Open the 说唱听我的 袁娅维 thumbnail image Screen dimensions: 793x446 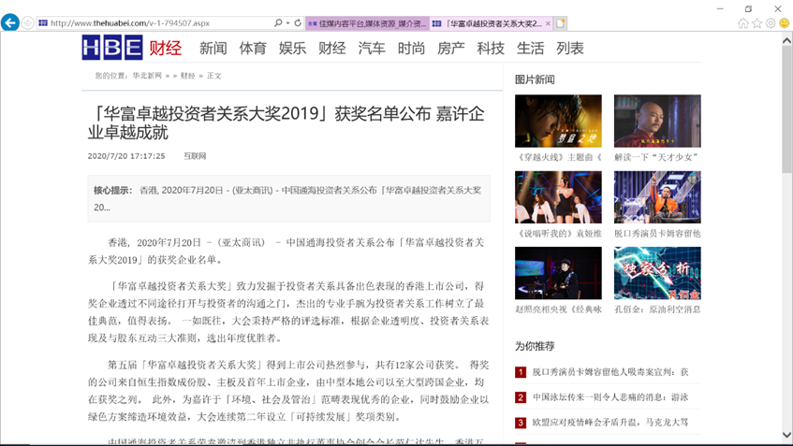point(558,197)
